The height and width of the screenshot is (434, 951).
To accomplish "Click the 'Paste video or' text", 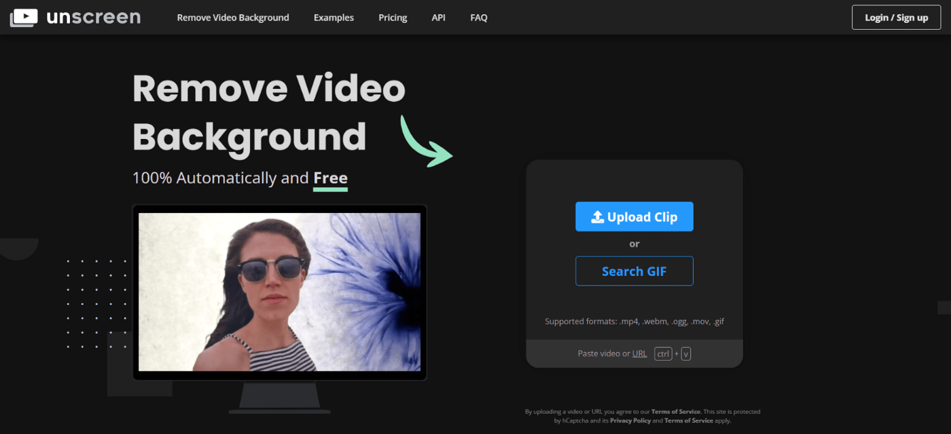I will point(603,353).
